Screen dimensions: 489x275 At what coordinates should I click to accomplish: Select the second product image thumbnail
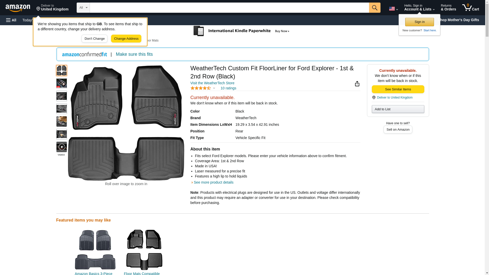pos(61,83)
